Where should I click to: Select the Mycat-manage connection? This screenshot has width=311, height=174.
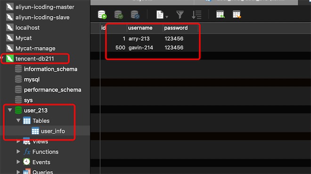click(x=35, y=48)
